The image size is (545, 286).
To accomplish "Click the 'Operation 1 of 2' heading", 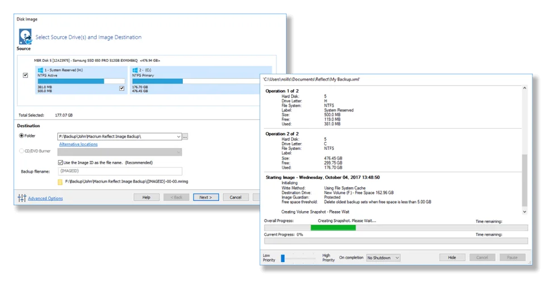I will 282,91.
